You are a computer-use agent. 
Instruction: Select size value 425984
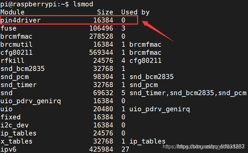coord(101,149)
